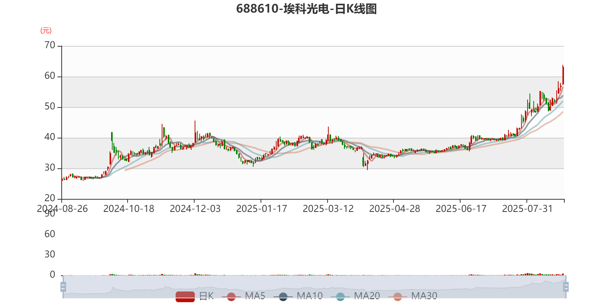Click the chart title 688610-埃科光电-日K线图
613x306 pixels.
(306, 9)
